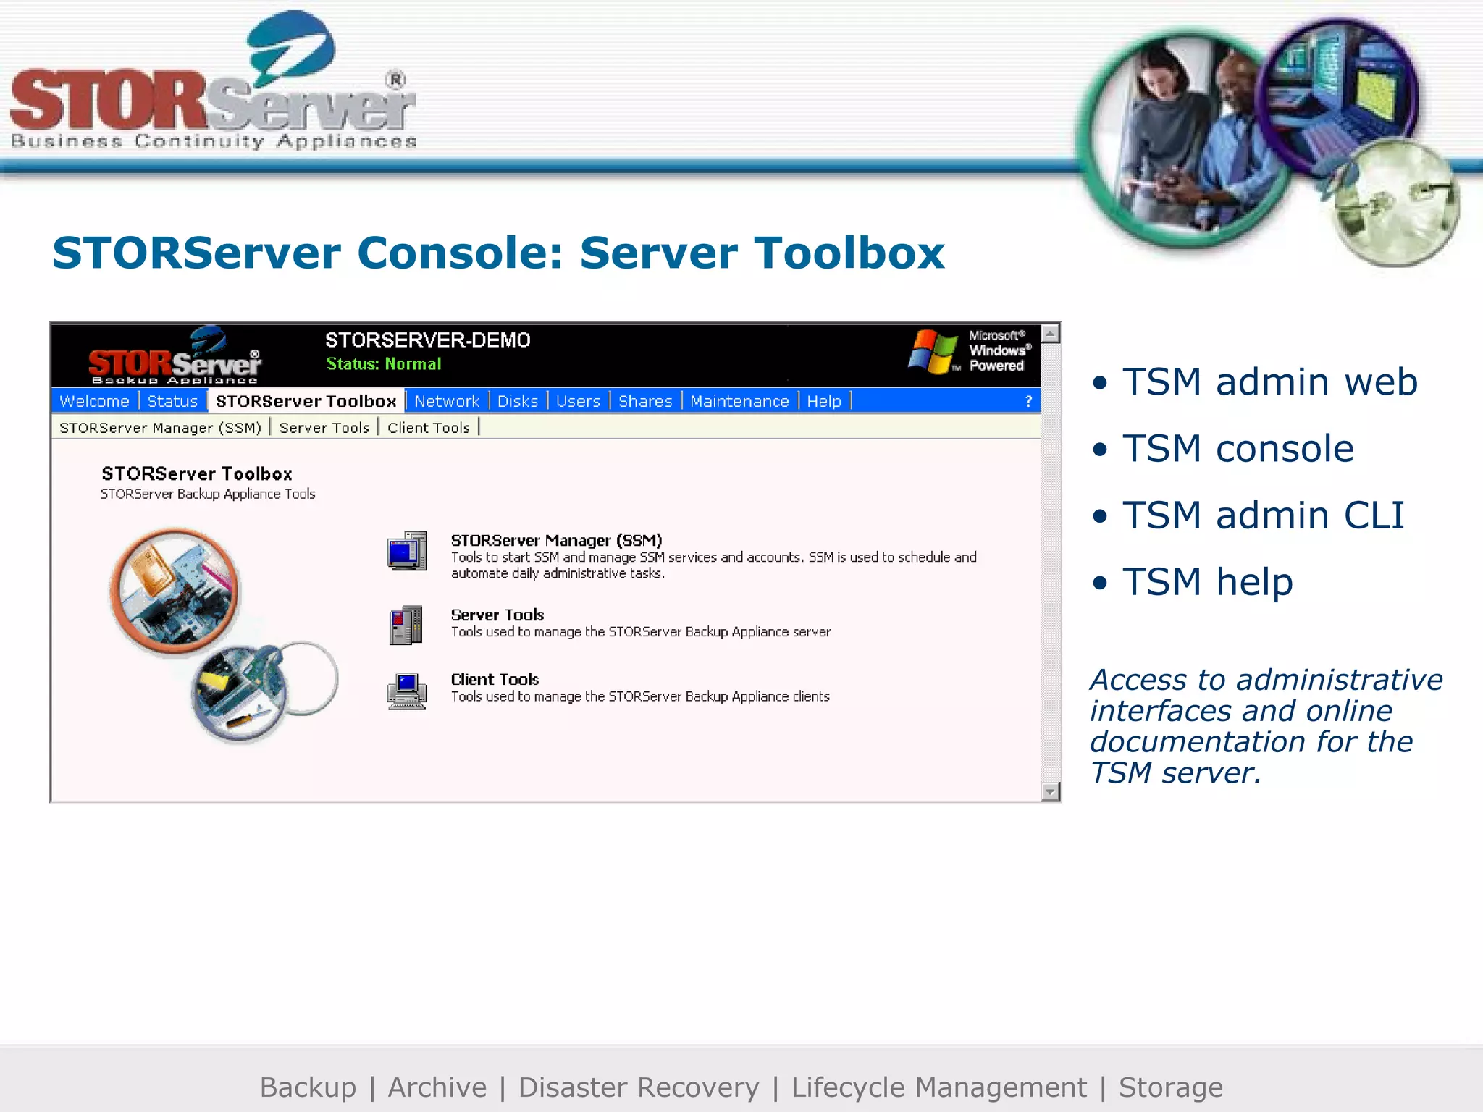1483x1112 pixels.
Task: Follow the Server Tools heading link
Action: [x=497, y=615]
